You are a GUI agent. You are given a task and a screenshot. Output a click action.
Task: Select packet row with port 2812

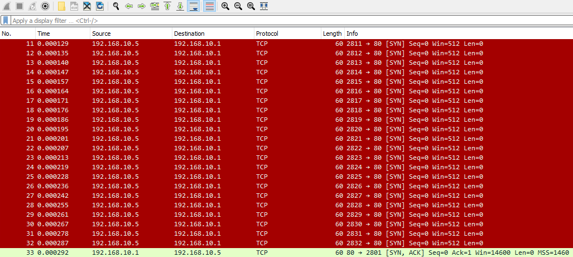coord(287,53)
